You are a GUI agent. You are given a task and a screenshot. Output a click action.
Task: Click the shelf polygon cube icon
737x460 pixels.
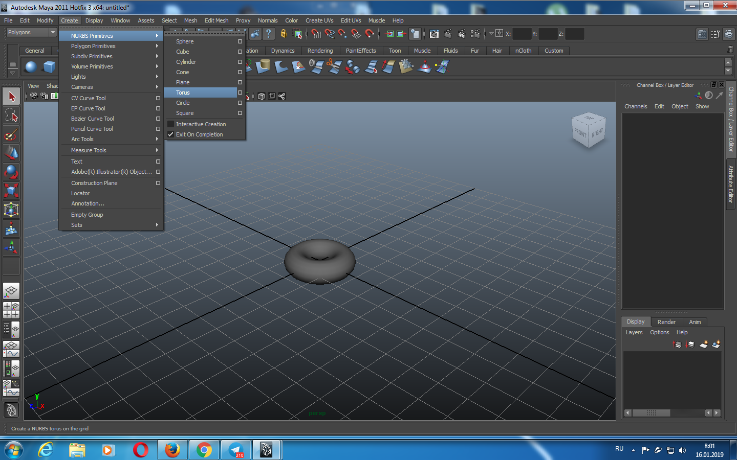(x=49, y=67)
